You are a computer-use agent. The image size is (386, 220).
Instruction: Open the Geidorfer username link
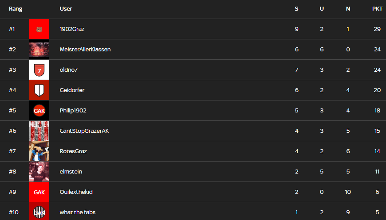[x=72, y=90]
